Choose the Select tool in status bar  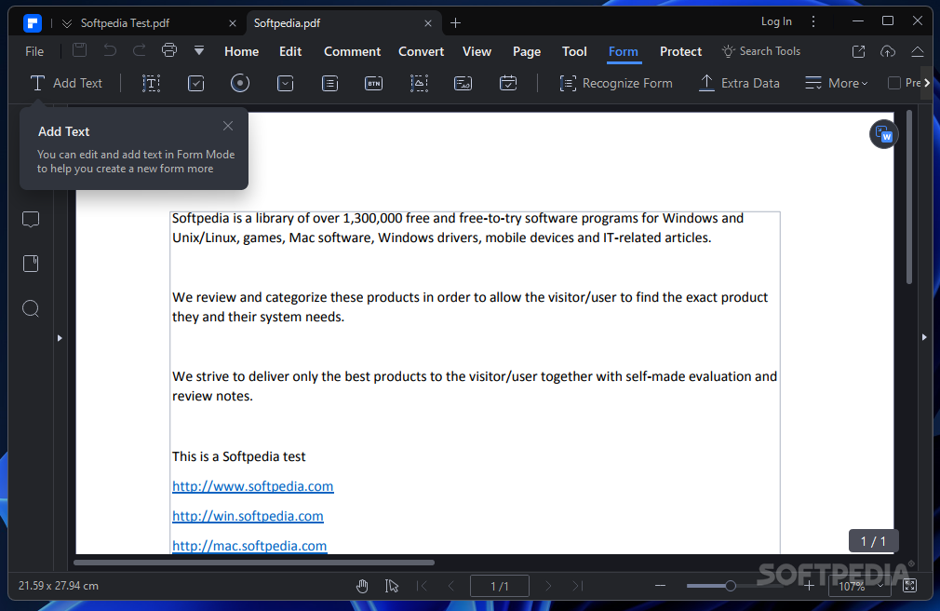[392, 586]
